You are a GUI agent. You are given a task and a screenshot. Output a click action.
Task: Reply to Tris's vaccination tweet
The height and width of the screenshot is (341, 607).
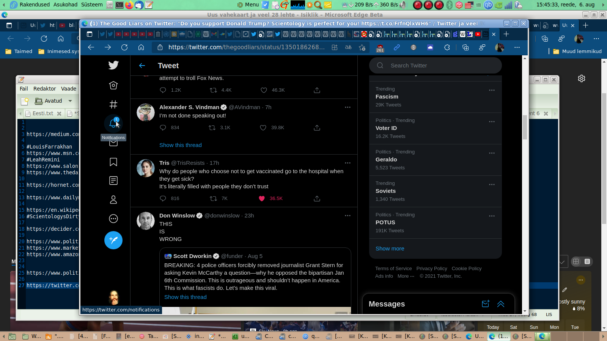click(163, 199)
